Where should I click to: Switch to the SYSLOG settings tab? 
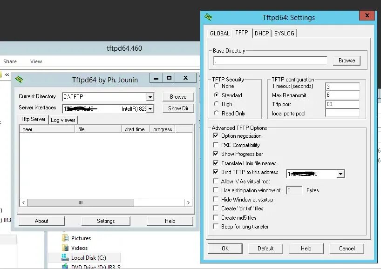point(284,33)
